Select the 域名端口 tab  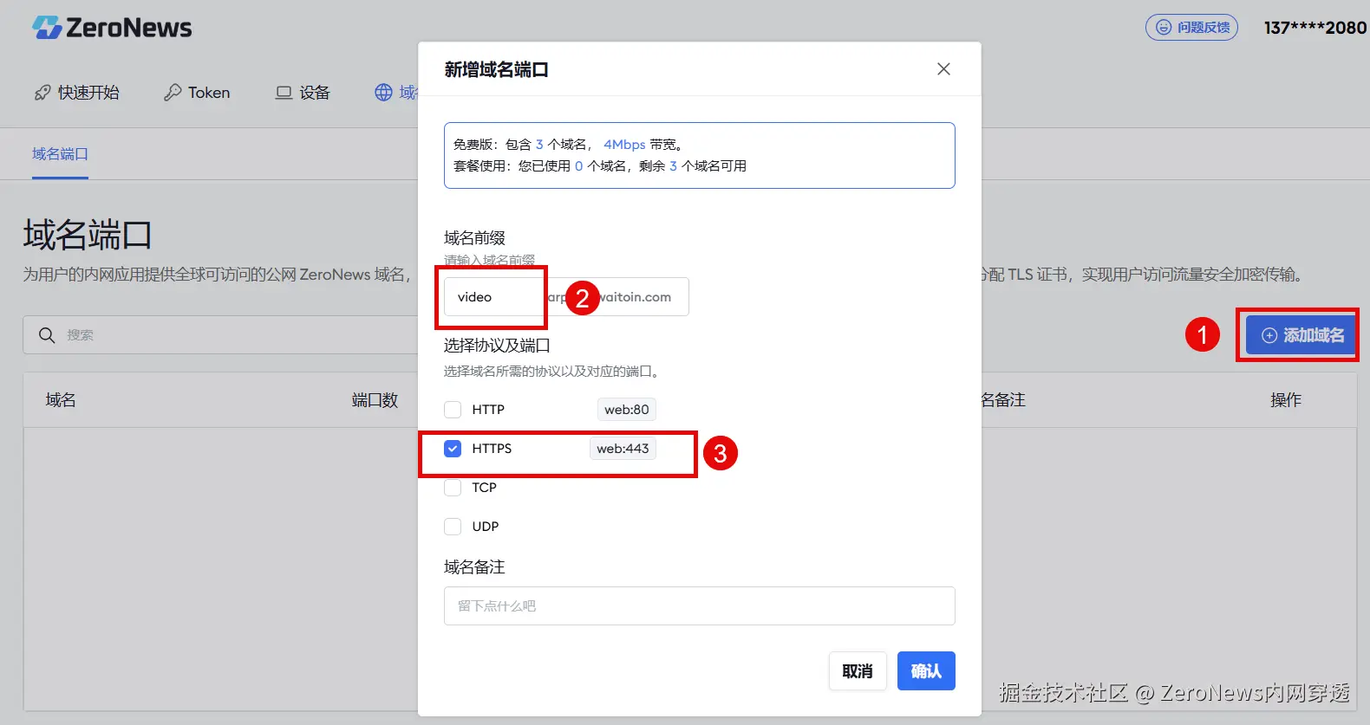tap(60, 154)
